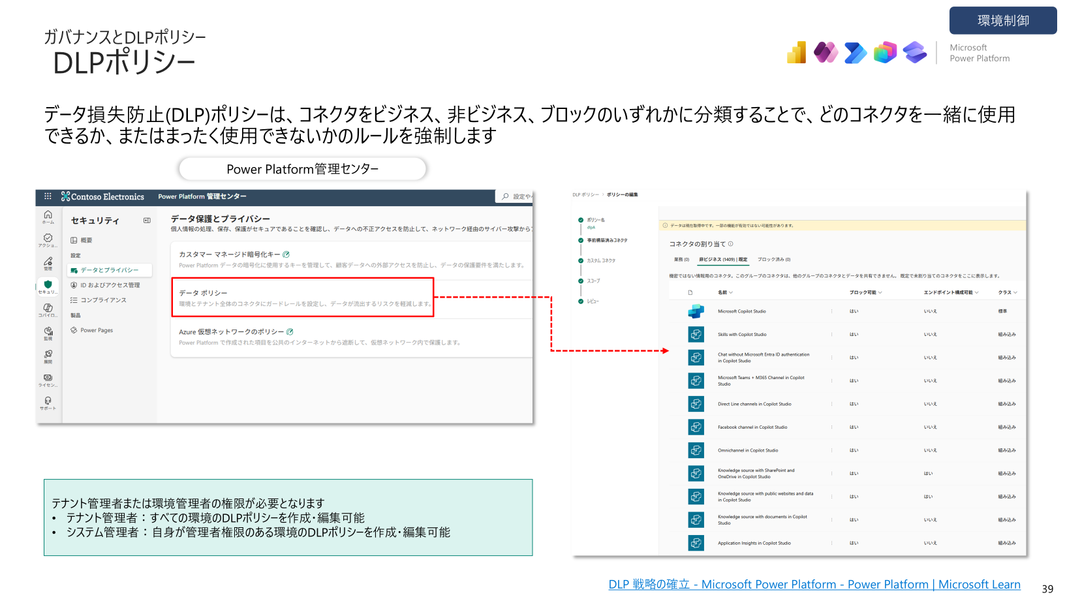Click the Power Automate logo icon

[x=856, y=52]
